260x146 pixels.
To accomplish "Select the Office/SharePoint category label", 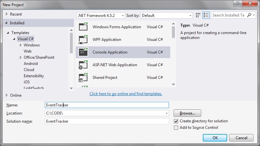I will pyautogui.click(x=39, y=57).
